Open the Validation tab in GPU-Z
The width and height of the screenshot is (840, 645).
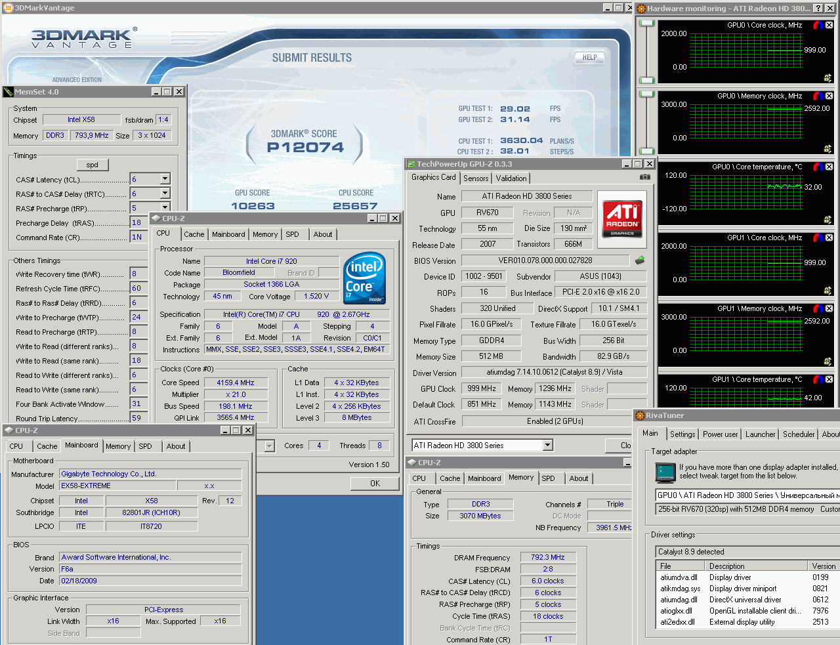pos(511,178)
